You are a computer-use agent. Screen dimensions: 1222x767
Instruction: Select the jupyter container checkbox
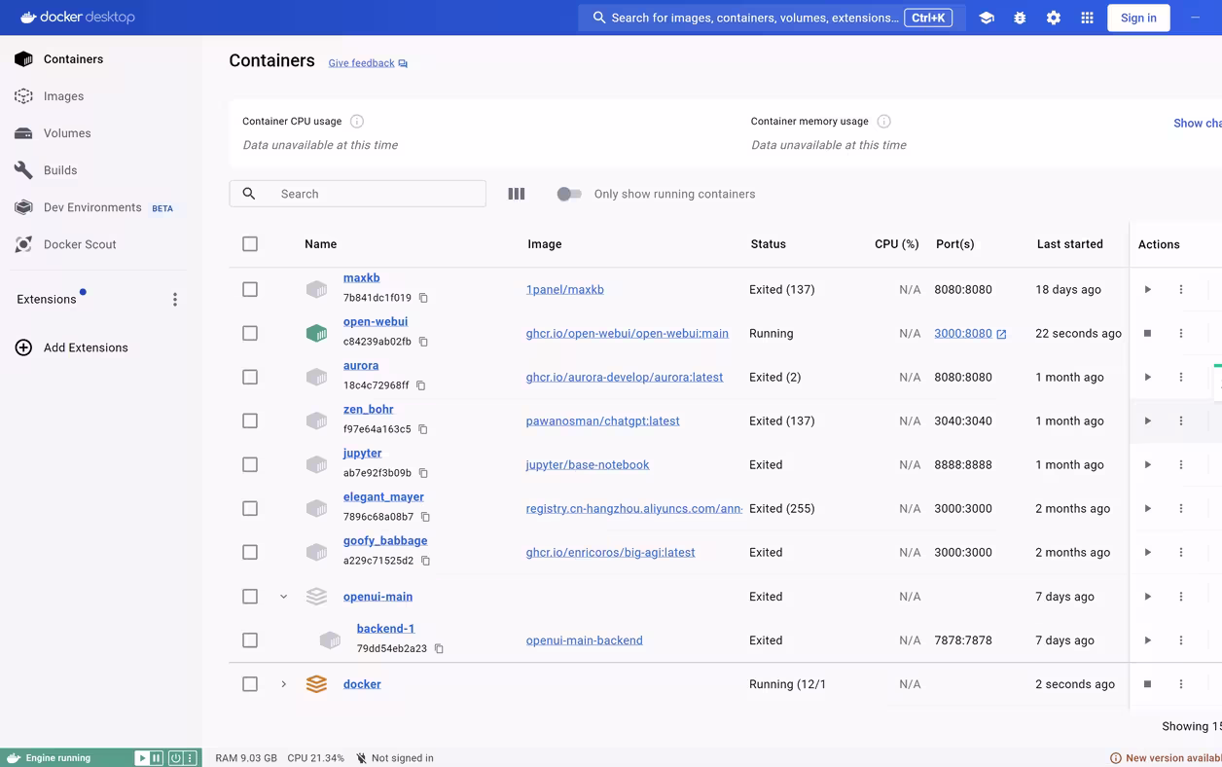coord(250,464)
